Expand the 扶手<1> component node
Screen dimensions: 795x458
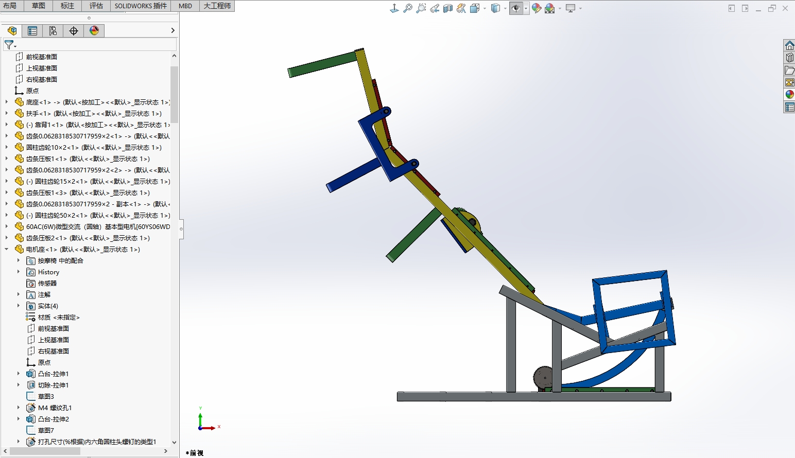6,113
